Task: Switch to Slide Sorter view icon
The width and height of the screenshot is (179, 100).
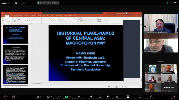Action: [120, 87]
